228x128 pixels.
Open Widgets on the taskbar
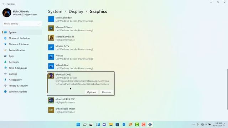pos(98,124)
